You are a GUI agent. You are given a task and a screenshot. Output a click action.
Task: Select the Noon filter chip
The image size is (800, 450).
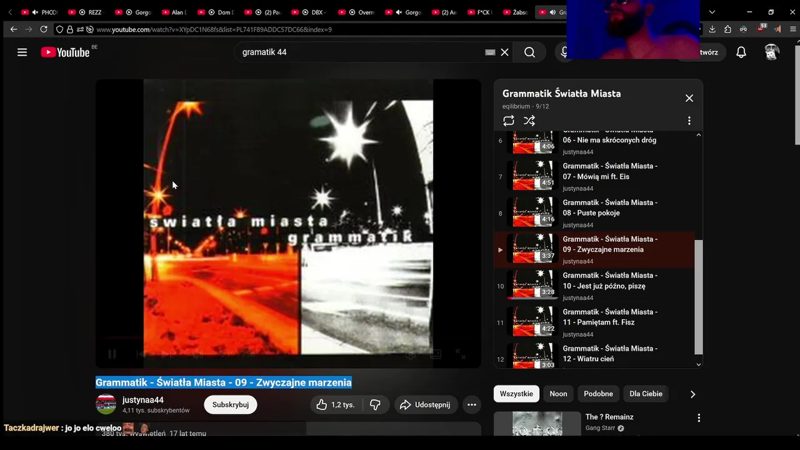click(x=559, y=394)
